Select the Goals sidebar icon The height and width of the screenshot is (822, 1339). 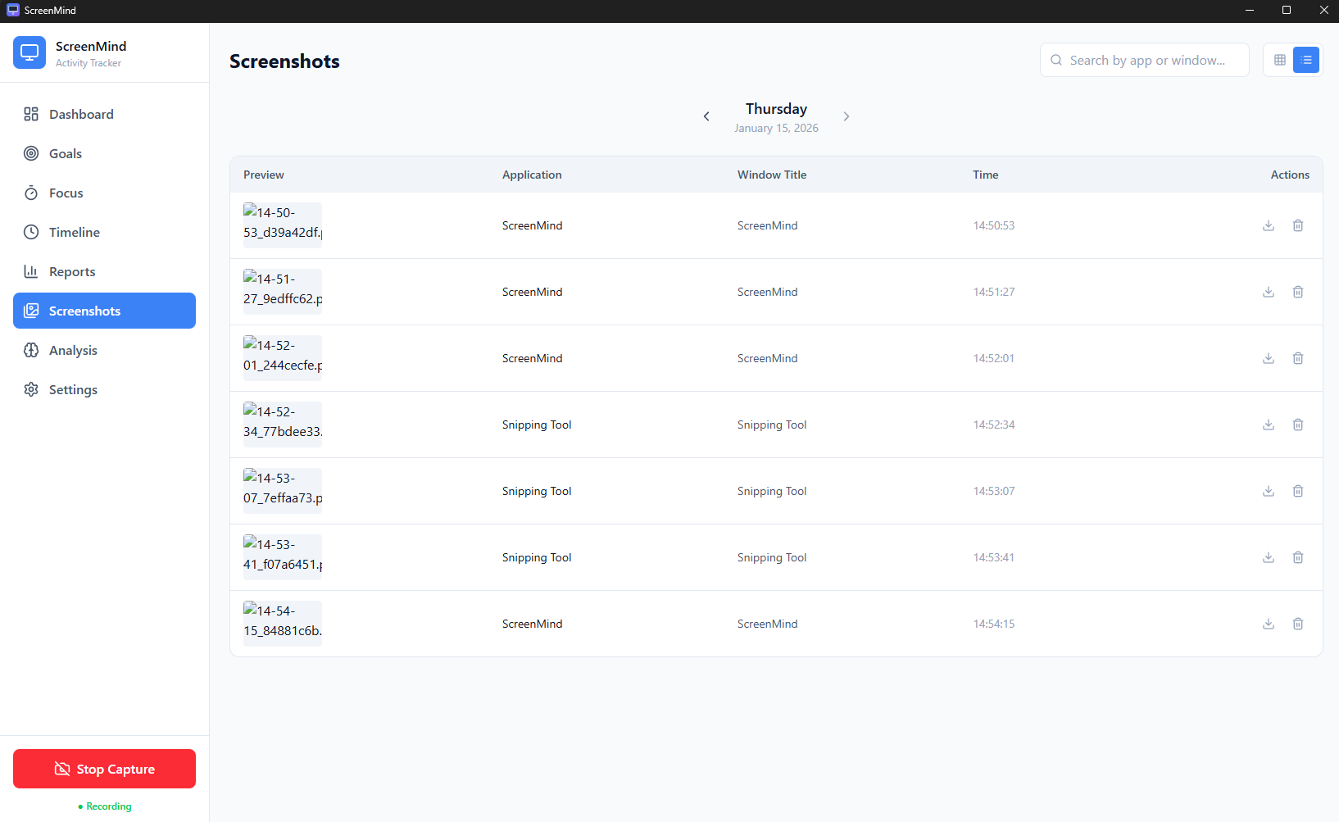[30, 153]
